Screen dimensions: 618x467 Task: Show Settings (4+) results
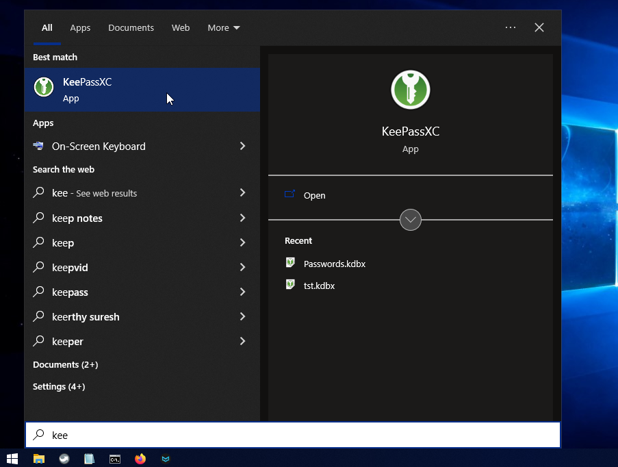[59, 386]
